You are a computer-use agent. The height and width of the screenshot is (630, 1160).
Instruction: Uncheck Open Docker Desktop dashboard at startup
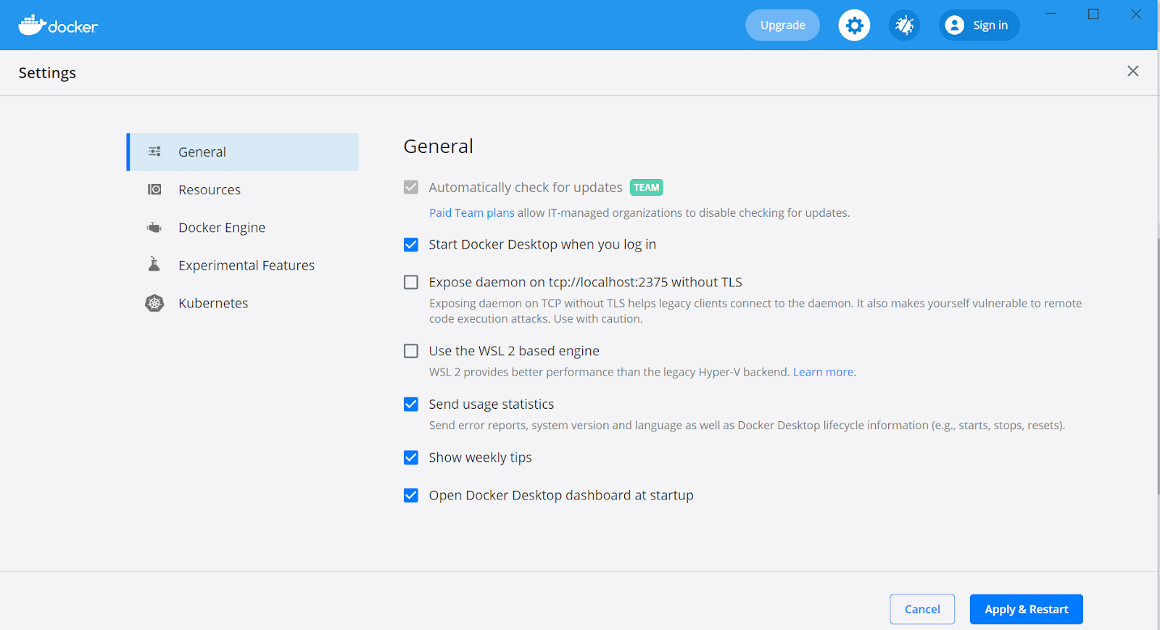(411, 495)
